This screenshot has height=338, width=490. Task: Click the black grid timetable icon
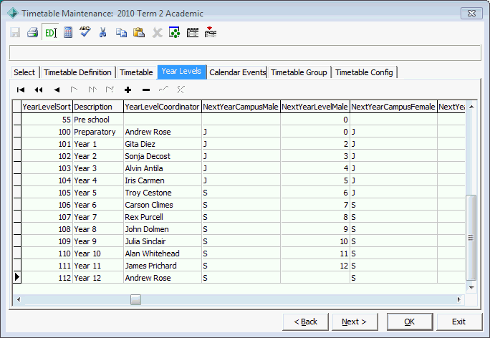tap(193, 32)
